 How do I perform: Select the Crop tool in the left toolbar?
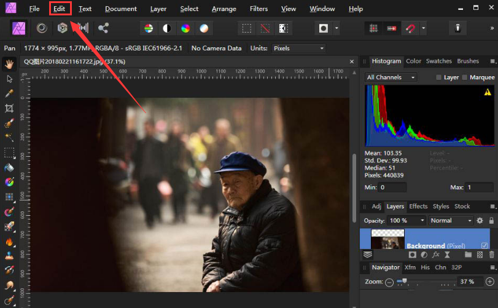pyautogui.click(x=9, y=108)
